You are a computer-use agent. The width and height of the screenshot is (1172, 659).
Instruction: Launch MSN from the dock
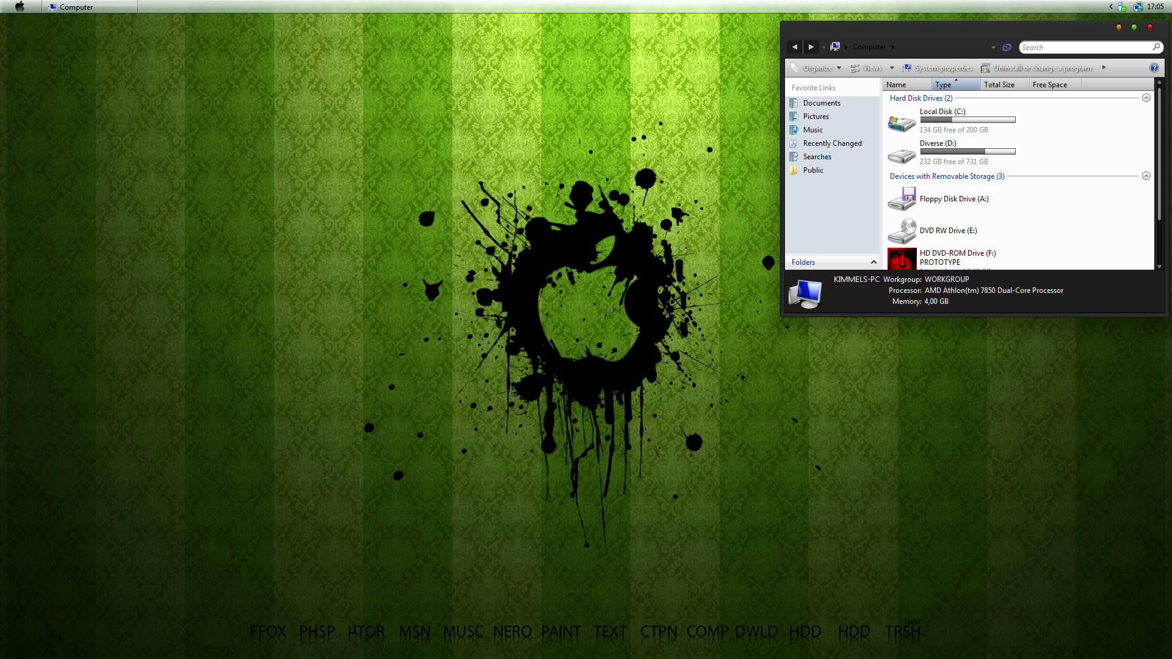pyautogui.click(x=414, y=632)
